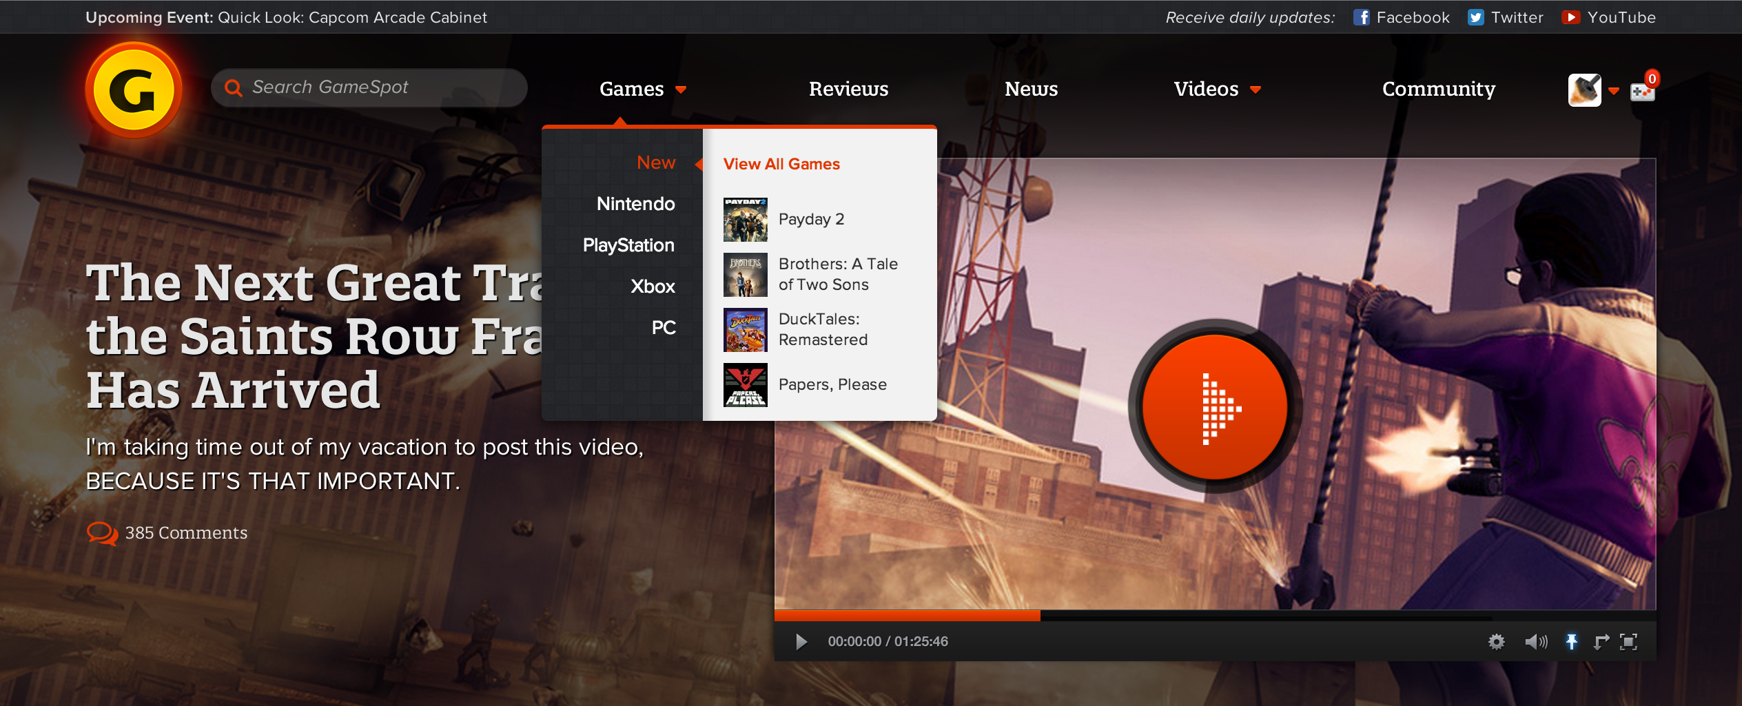Screen dimensions: 1742x706
Task: Click the comments speech bubble icon
Action: click(x=102, y=533)
